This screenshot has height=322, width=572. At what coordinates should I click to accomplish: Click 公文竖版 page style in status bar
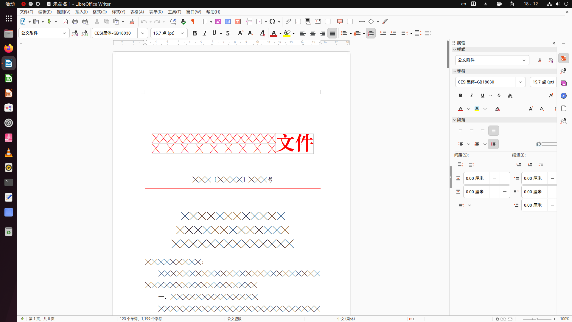point(234,319)
